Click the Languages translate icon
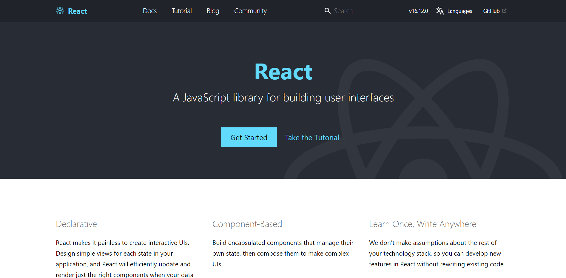Screen dimensions: 566x278 point(439,11)
